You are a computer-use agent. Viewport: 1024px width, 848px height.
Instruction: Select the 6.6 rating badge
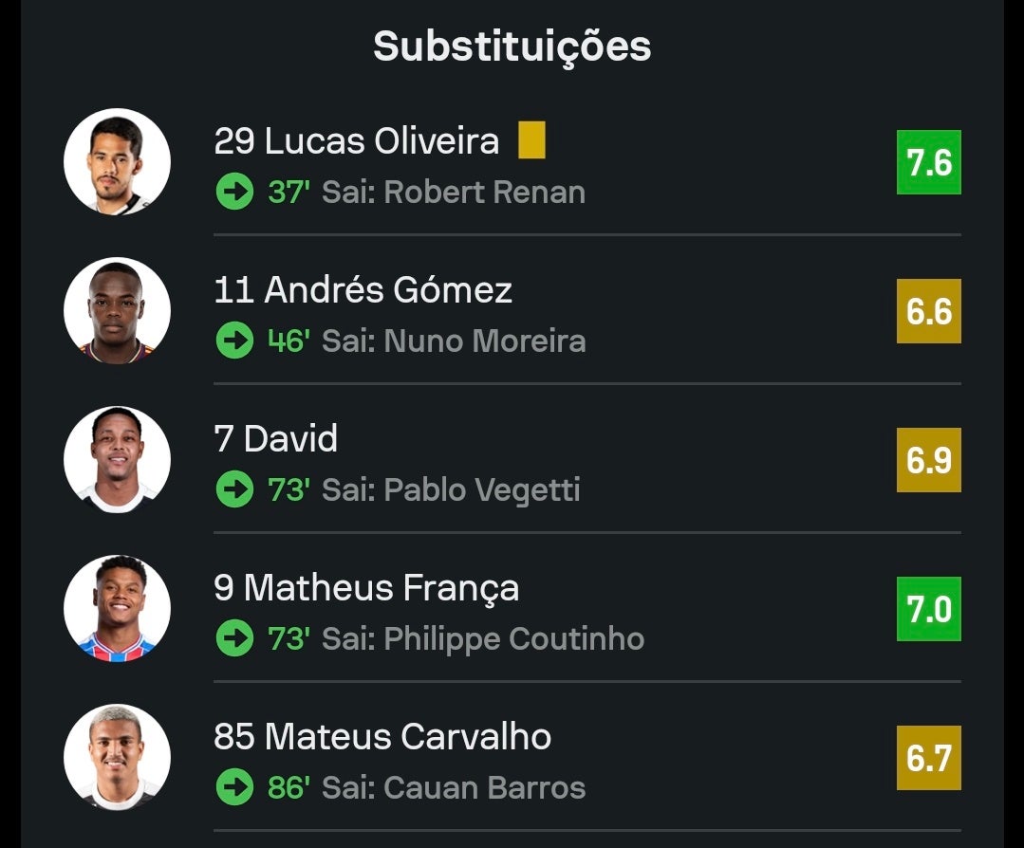[x=929, y=311]
